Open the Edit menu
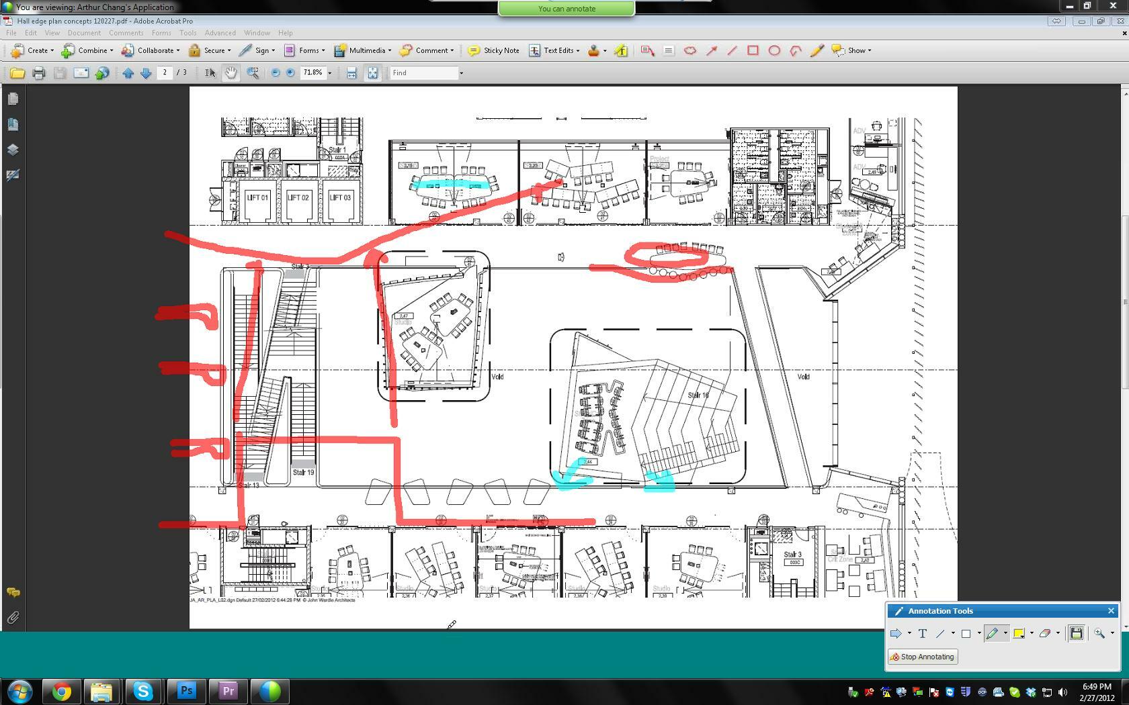 coord(31,33)
